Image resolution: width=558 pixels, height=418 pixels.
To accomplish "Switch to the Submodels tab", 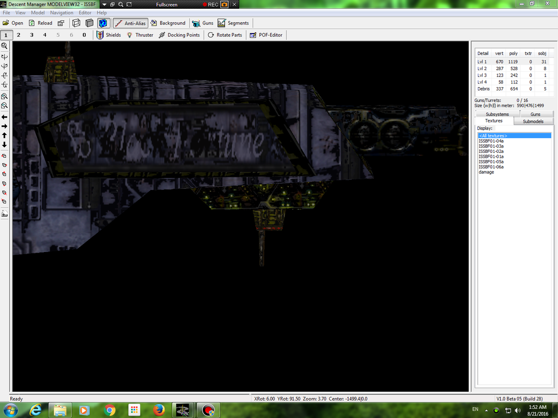I will 533,121.
